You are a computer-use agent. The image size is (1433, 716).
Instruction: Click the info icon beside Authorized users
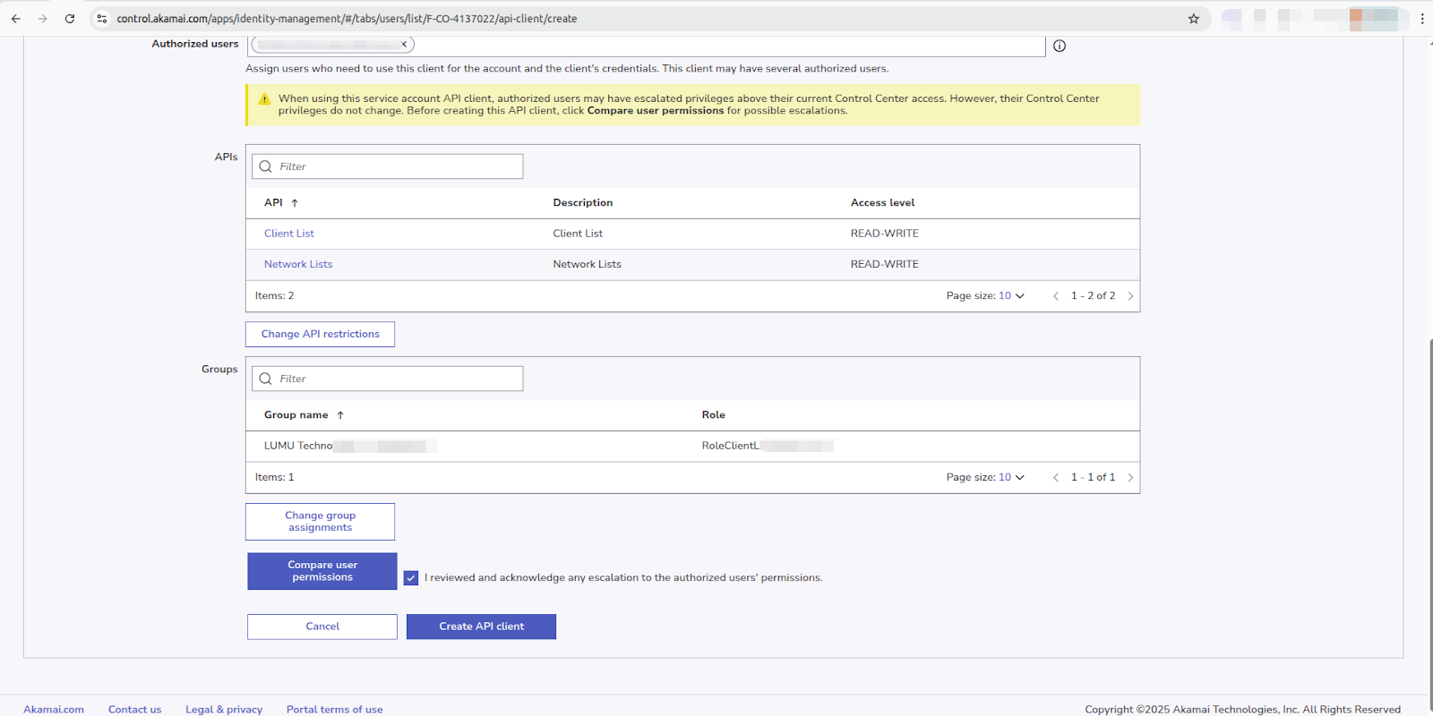click(1060, 46)
